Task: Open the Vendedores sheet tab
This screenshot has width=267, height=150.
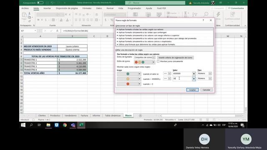Action: (x=71, y=116)
